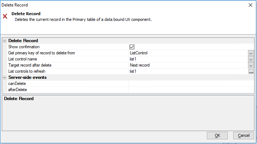Open the ellipsis button for List controls to refresh
The image size is (257, 144).
tap(251, 71)
